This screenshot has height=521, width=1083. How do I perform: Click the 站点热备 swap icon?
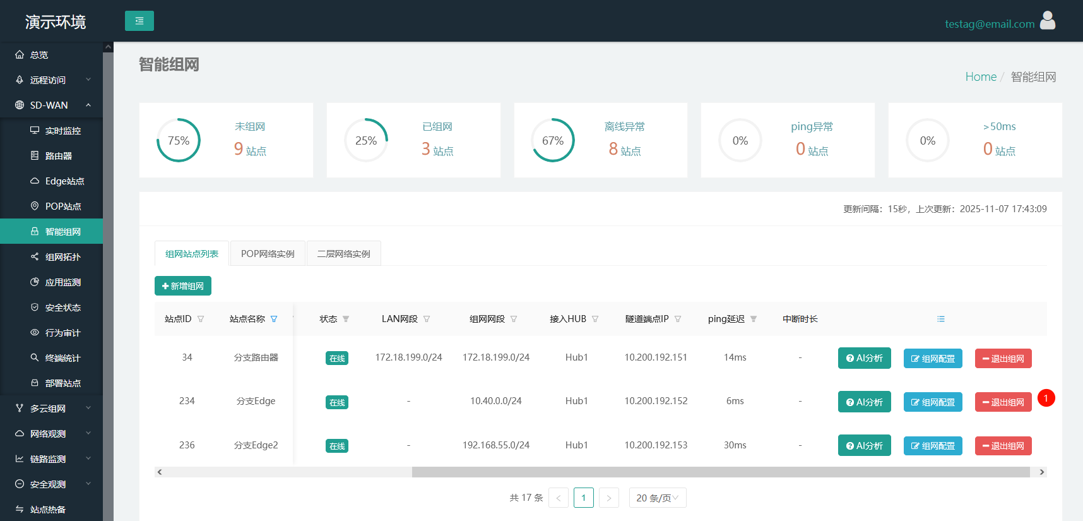[x=20, y=510]
